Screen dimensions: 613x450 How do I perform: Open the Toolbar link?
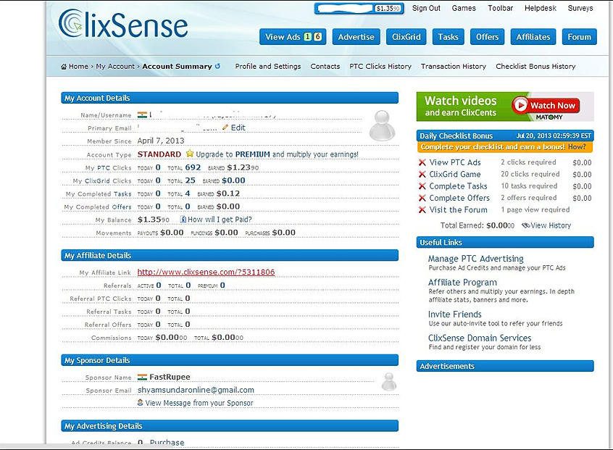(501, 8)
